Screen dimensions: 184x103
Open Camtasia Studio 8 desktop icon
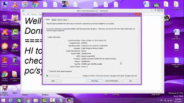15,34
